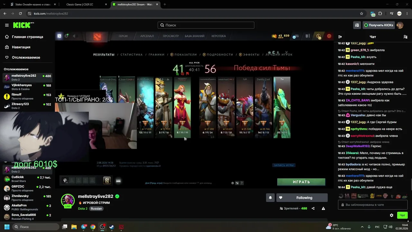The width and height of the screenshot is (412, 232).
Task: Bookmark this page with the star icon
Action: pyautogui.click(x=361, y=14)
